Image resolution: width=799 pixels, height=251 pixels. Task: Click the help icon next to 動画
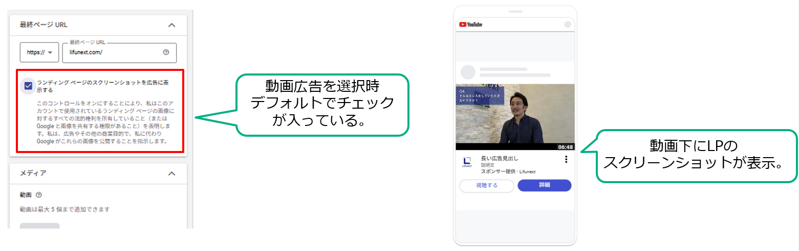[39, 195]
